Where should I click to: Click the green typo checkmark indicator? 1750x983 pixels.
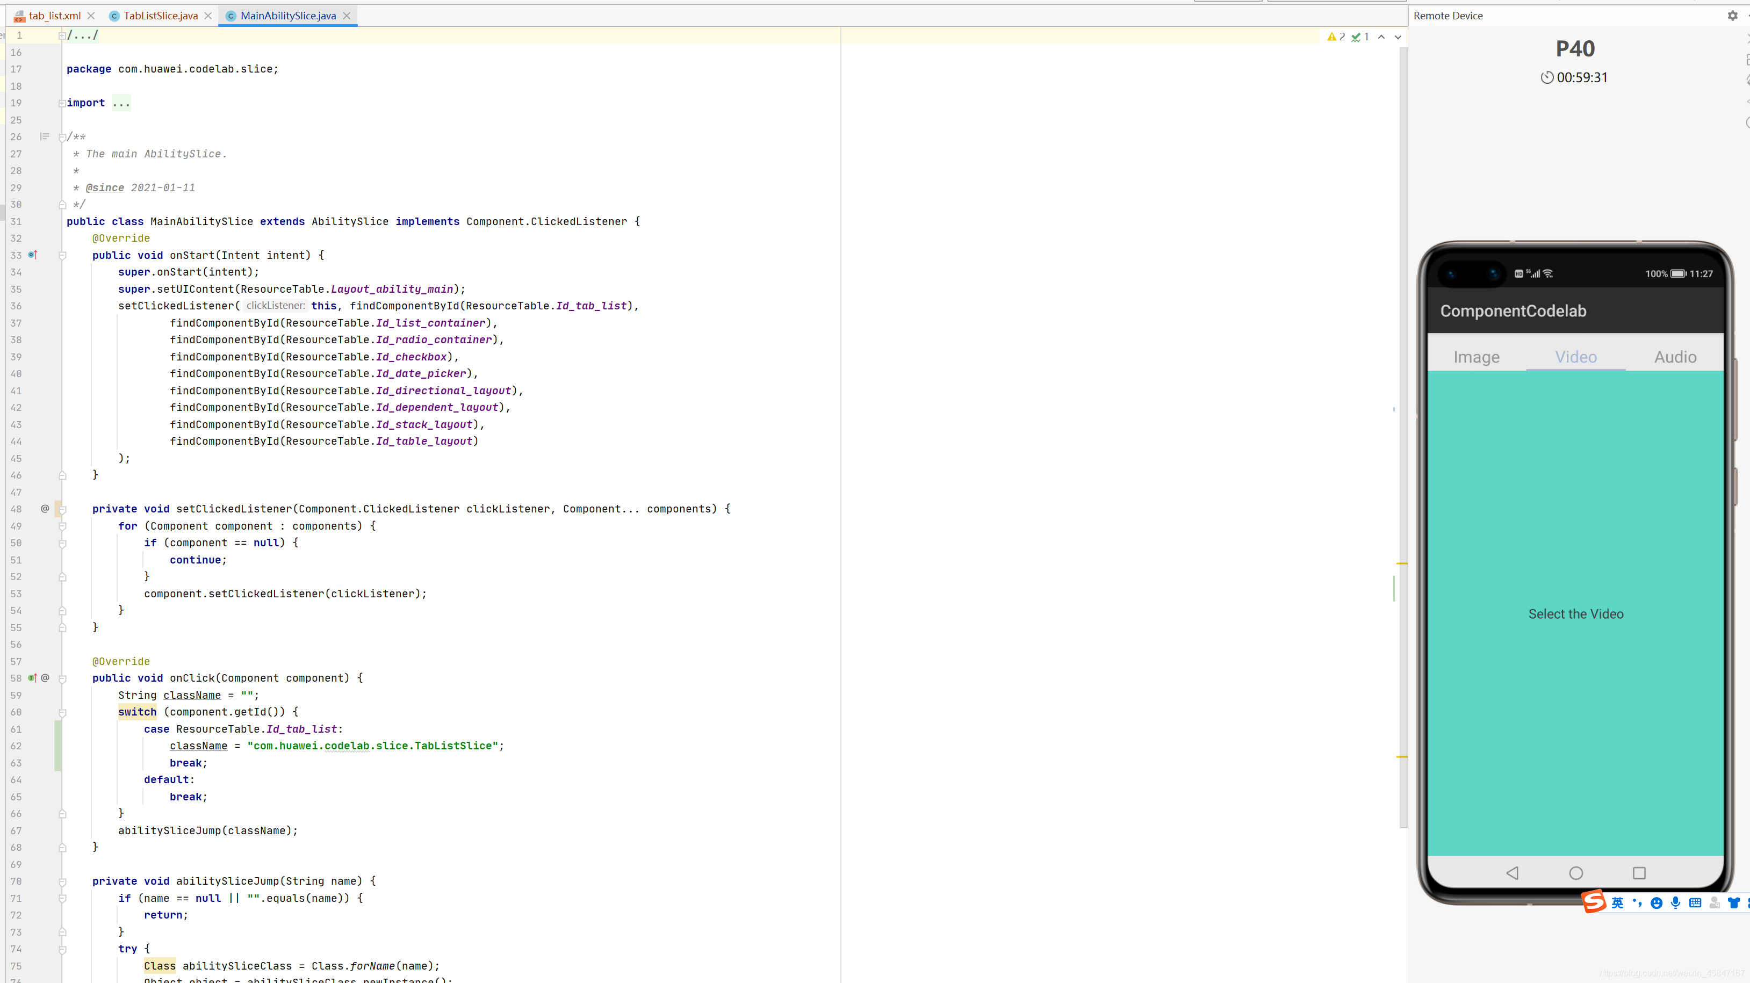pyautogui.click(x=1360, y=37)
